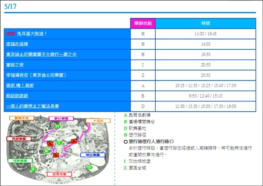Click the 20:50 time cell
The width and height of the screenshot is (263, 186).
(206, 65)
